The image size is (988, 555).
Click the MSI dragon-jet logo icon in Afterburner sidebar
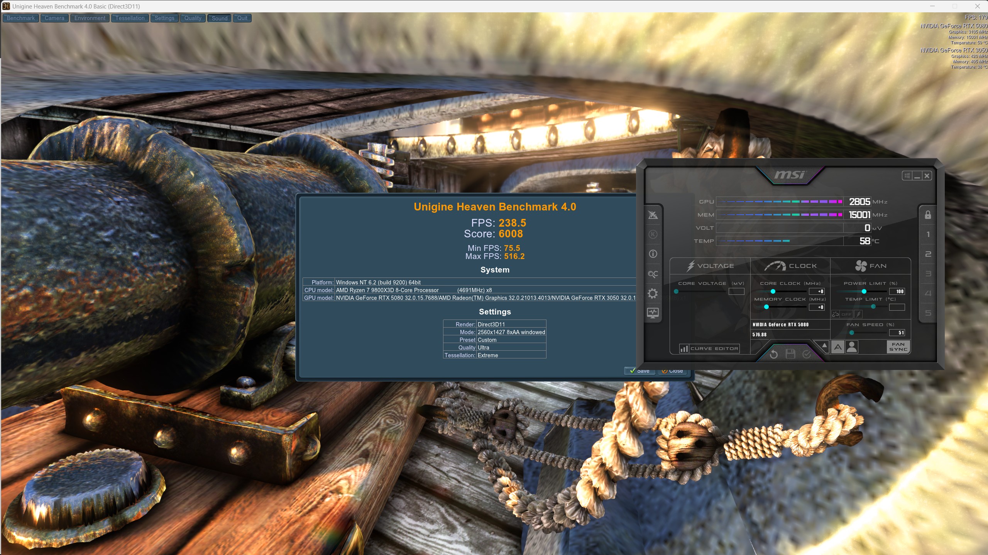point(653,215)
